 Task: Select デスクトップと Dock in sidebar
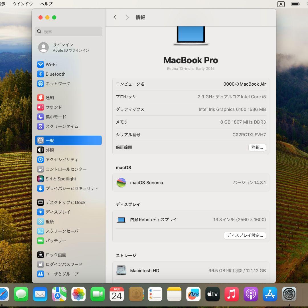[x=68, y=202]
